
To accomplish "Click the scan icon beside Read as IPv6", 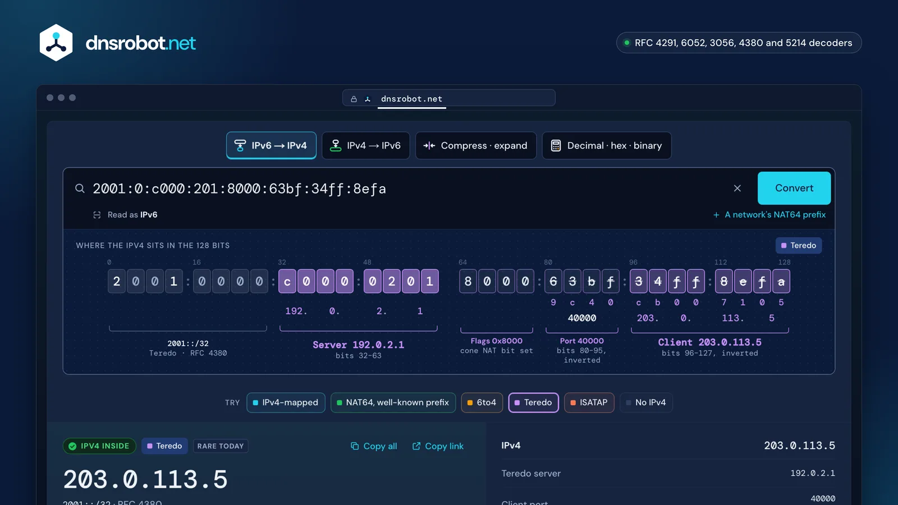I will point(97,215).
